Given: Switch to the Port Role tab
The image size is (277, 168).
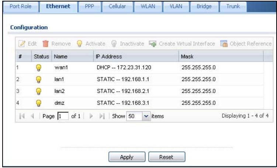Looking at the screenshot, I should point(21,7).
